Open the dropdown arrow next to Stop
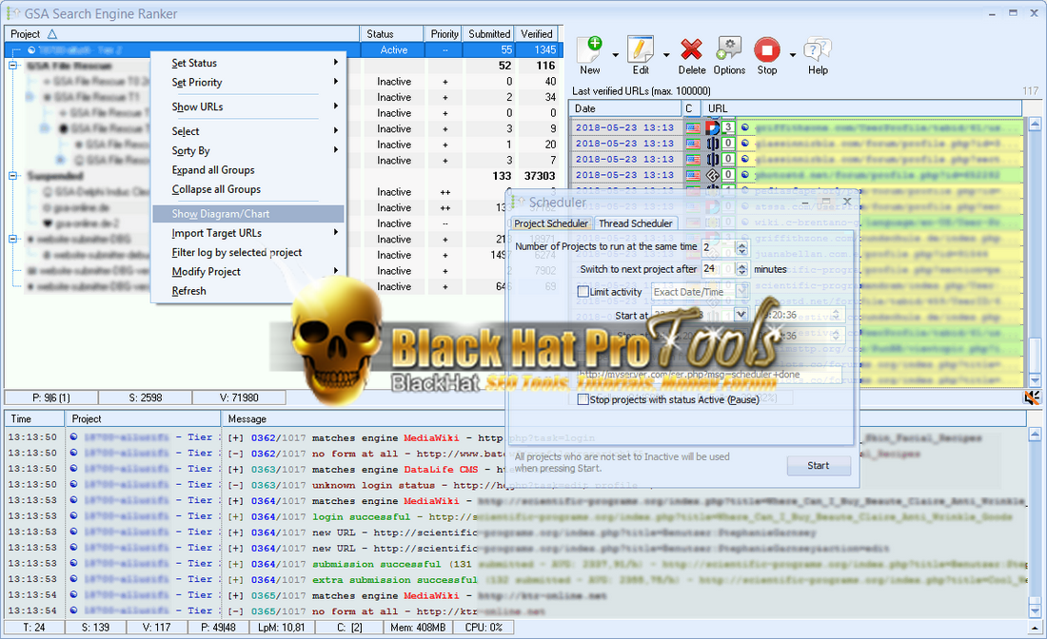This screenshot has height=639, width=1047. click(x=792, y=55)
